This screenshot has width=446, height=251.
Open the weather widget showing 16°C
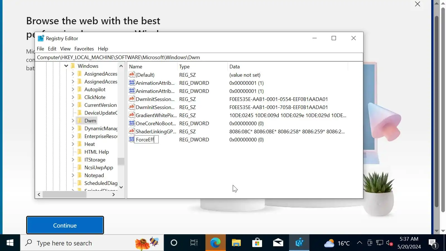[x=337, y=243]
